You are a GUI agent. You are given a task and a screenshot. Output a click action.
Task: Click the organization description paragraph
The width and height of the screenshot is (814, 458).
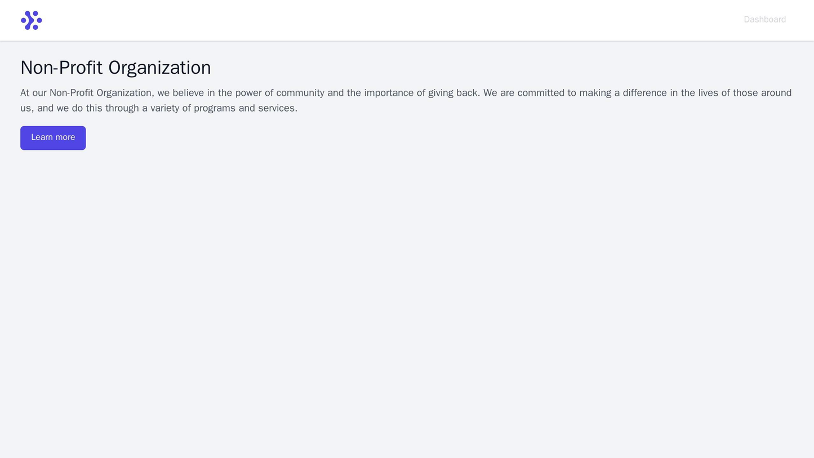point(406,100)
